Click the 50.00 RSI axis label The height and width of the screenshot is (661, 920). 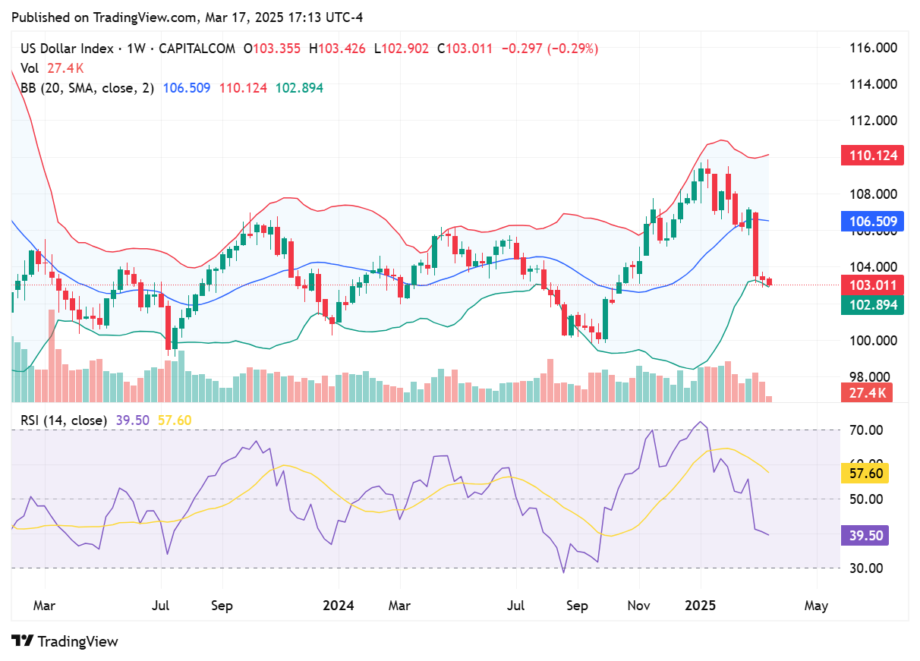click(865, 499)
